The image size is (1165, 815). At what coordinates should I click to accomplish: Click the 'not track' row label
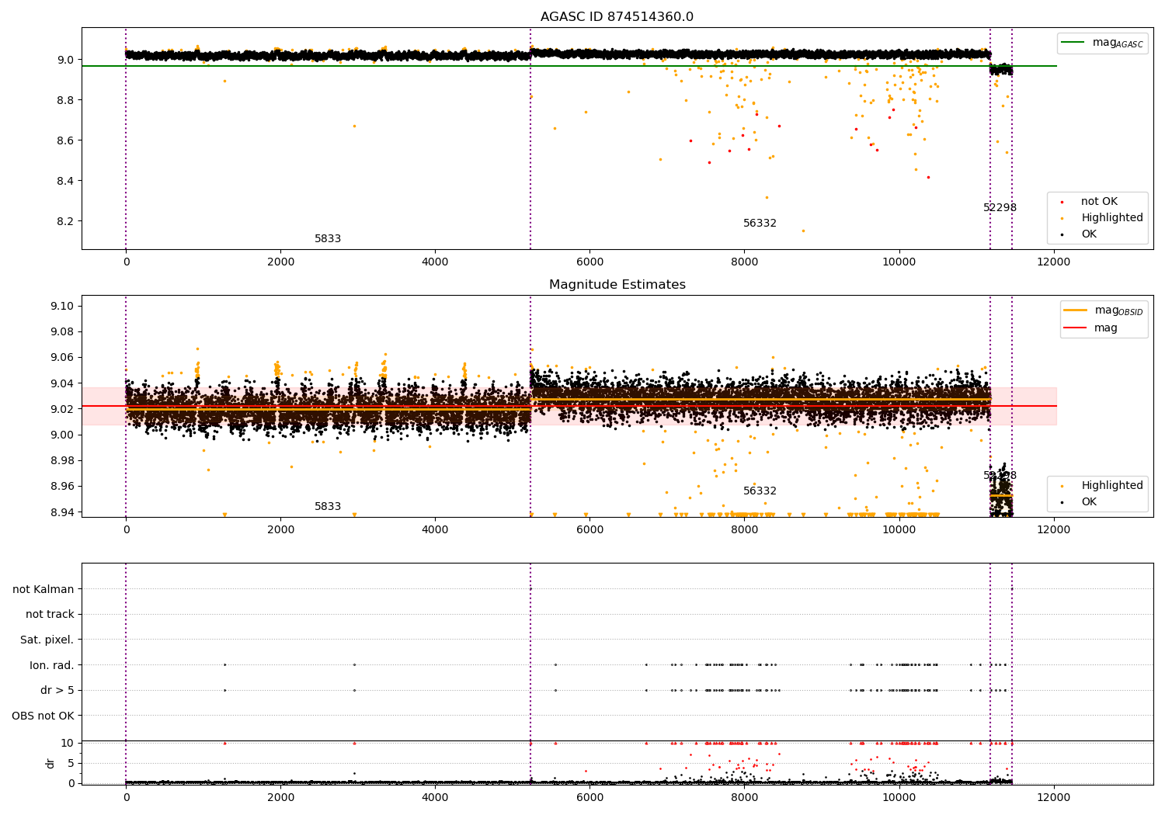50,614
